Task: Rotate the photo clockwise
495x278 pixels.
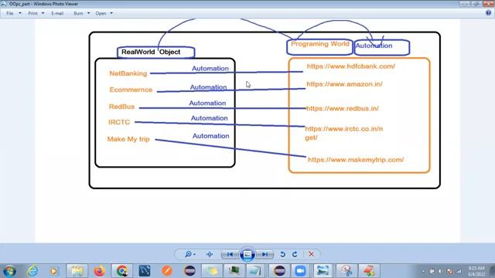Action: 295,254
